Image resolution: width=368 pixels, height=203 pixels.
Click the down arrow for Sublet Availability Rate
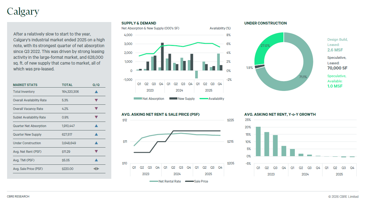point(96,117)
